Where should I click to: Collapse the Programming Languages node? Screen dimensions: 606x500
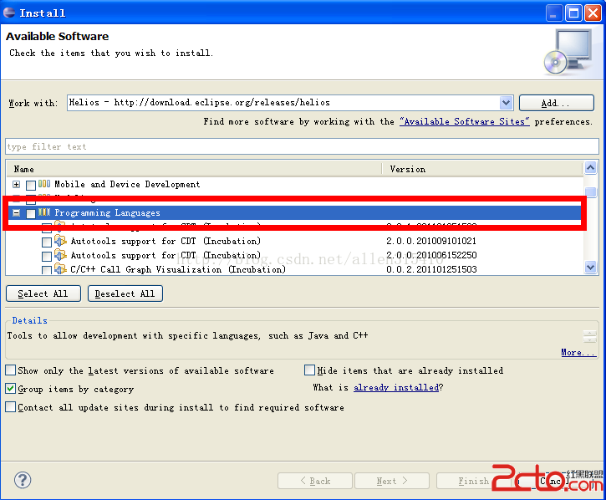[16, 212]
